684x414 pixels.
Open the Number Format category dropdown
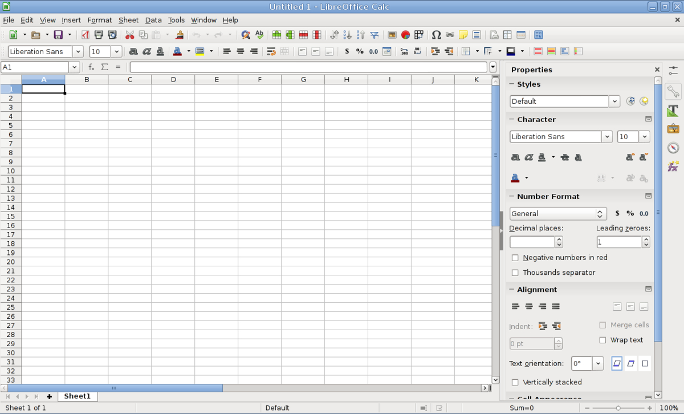coord(599,213)
